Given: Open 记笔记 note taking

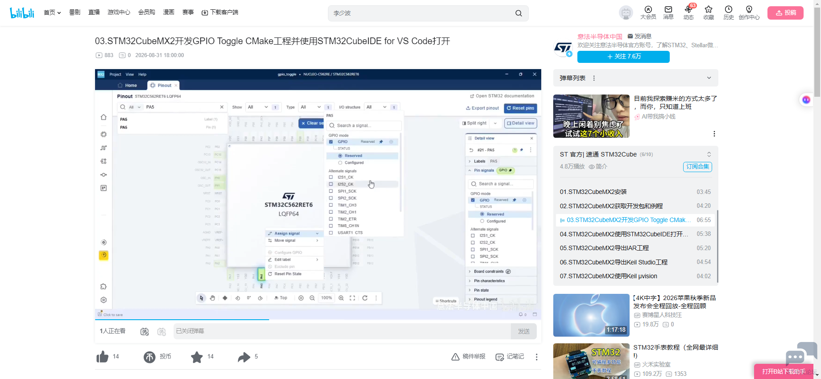Looking at the screenshot, I should pos(510,357).
